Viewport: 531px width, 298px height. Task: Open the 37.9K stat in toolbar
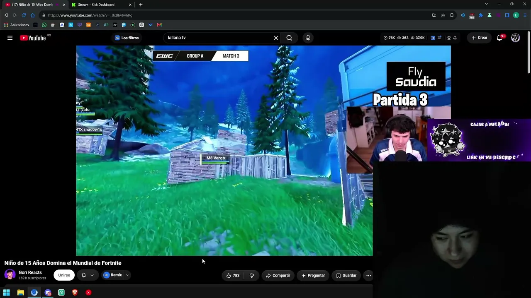coord(417,38)
